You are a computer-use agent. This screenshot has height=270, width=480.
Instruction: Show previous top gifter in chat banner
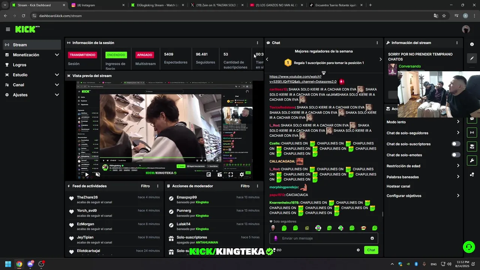(x=267, y=59)
